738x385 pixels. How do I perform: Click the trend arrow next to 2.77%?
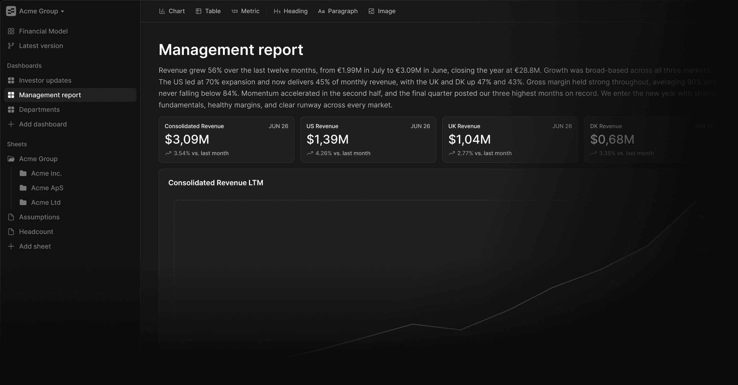click(x=452, y=153)
